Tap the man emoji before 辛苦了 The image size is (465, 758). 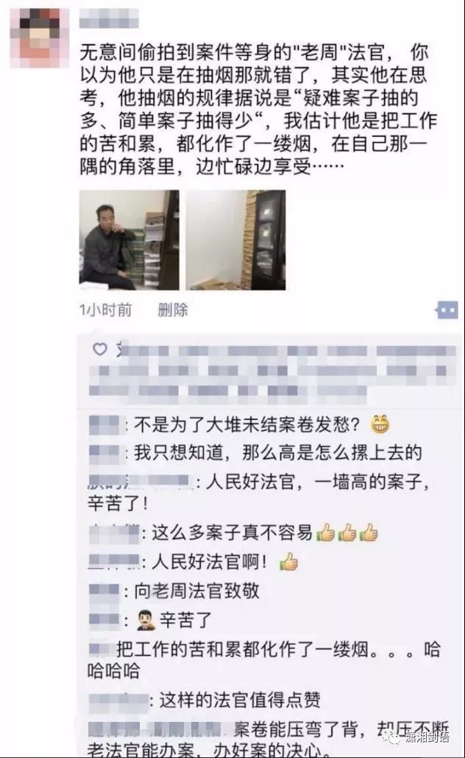click(x=146, y=620)
